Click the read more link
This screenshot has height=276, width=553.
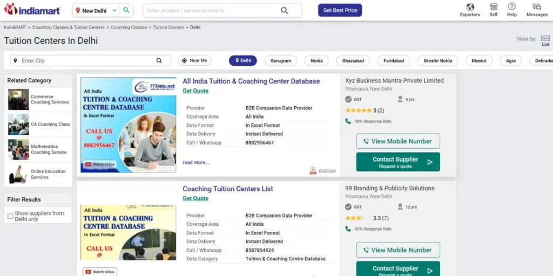195,163
